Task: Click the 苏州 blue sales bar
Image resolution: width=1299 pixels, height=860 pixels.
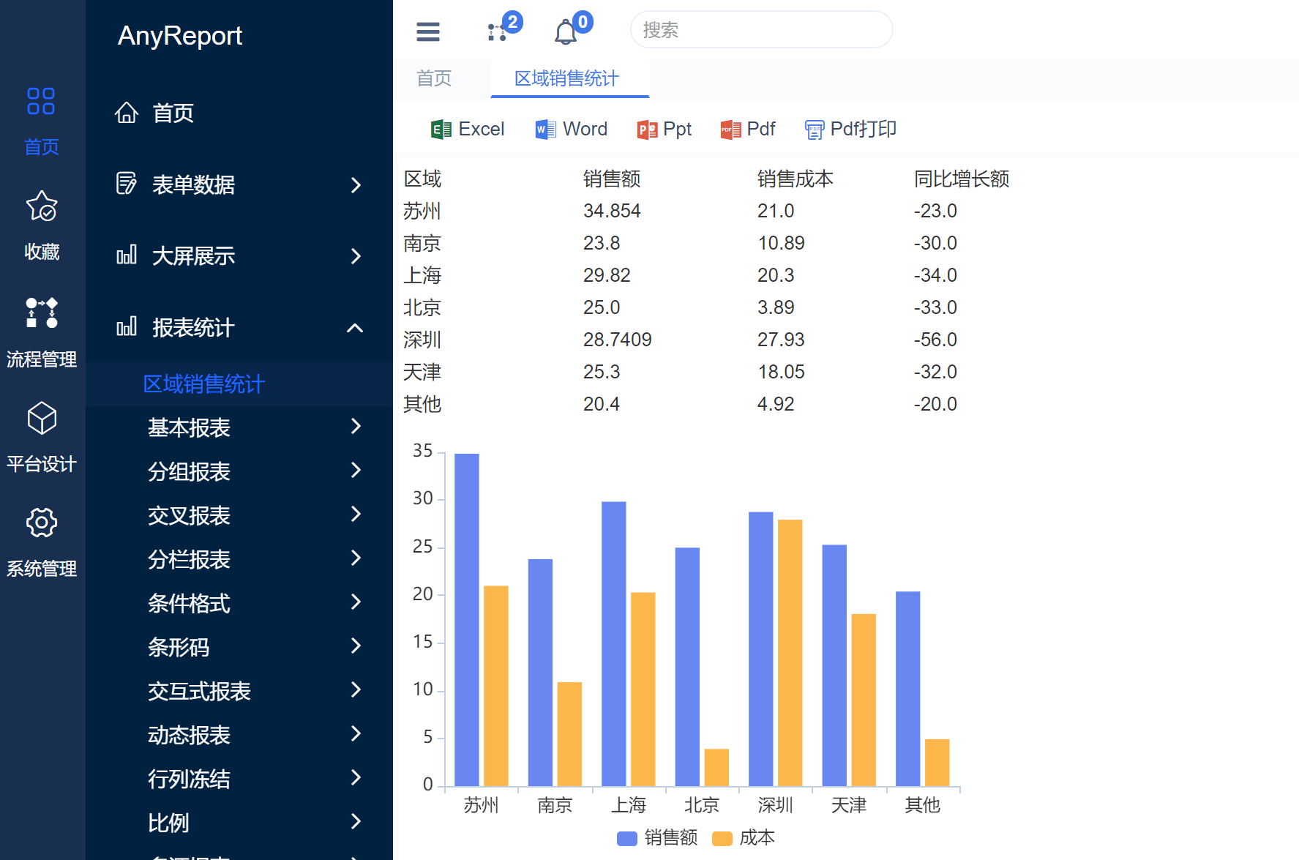Action: pos(467,620)
